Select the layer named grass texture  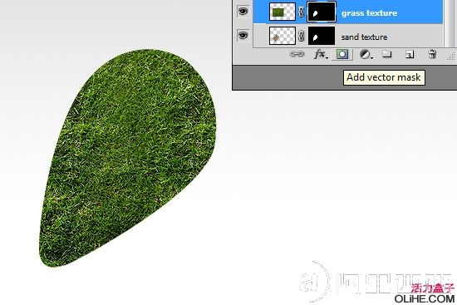click(369, 13)
